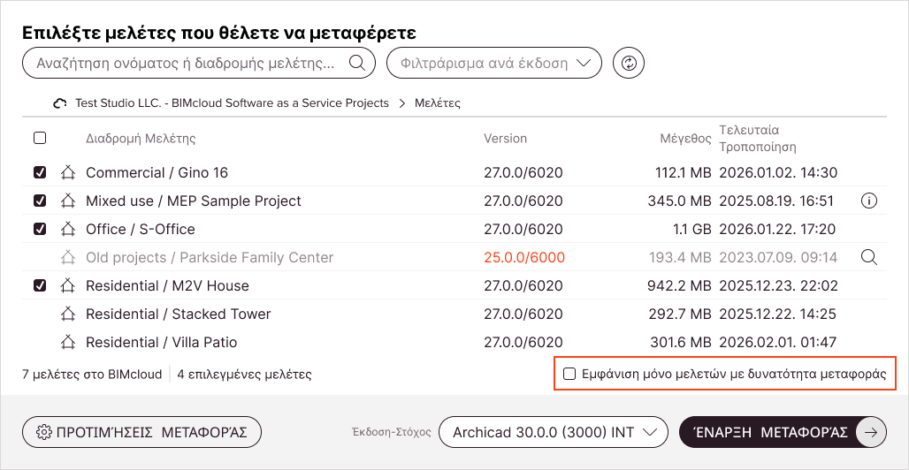Image resolution: width=909 pixels, height=470 pixels.
Task: Click the Έκδοση-Στόχος label
Action: (x=392, y=432)
